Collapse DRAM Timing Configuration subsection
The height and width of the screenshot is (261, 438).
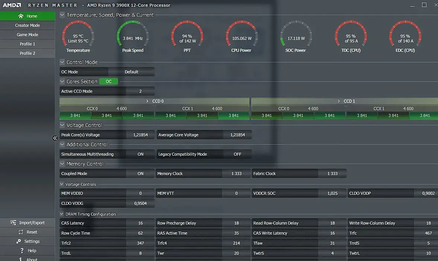(62, 214)
